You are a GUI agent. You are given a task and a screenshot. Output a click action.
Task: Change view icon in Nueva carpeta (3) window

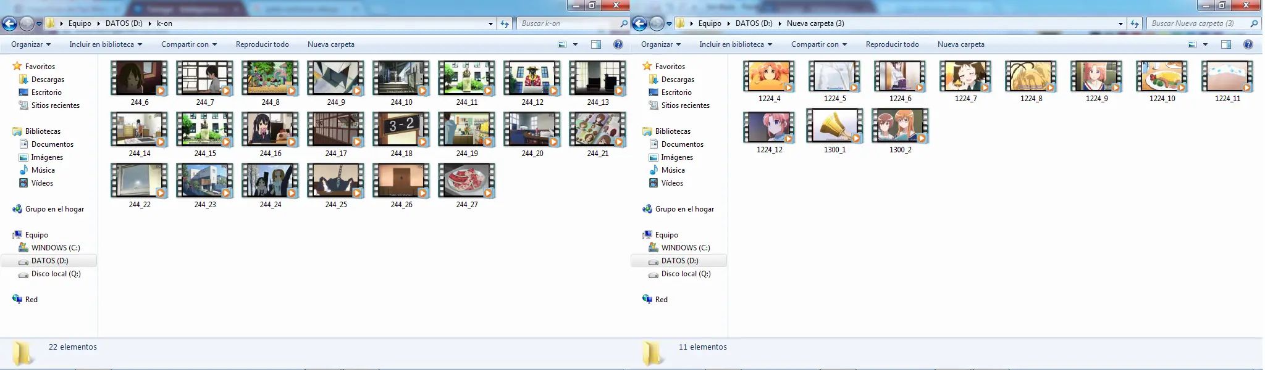[1192, 44]
